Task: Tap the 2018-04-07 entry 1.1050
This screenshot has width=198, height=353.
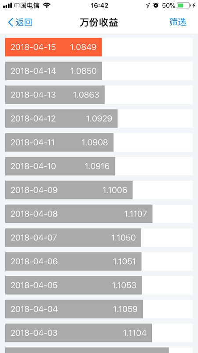Action: (73, 238)
